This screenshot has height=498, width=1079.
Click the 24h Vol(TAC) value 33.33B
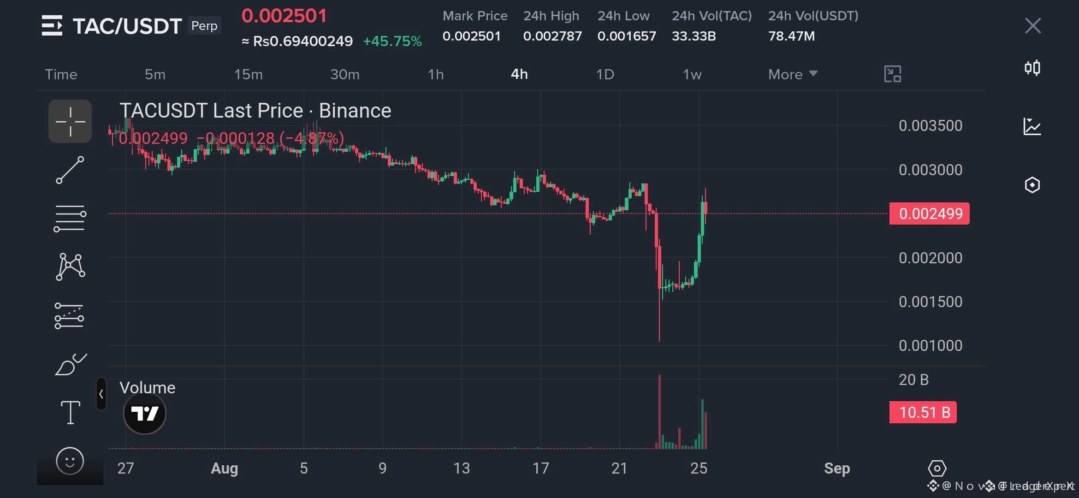694,36
